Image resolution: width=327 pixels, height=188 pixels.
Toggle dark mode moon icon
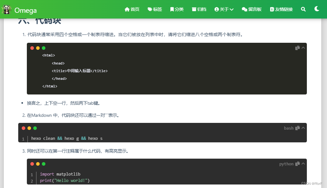click(x=317, y=9)
